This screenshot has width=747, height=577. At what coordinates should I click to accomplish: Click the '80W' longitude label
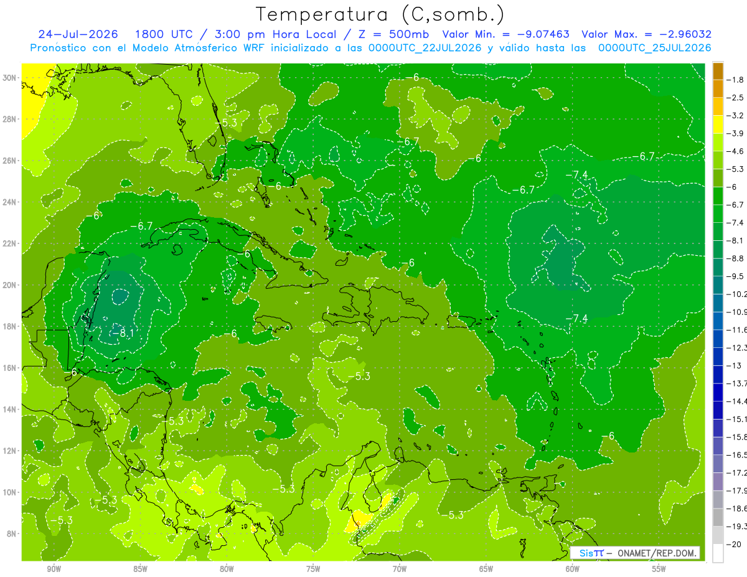(x=227, y=569)
